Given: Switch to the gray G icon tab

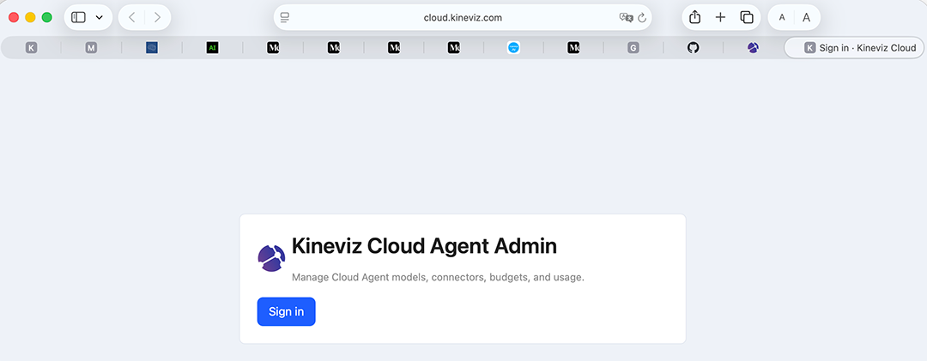Looking at the screenshot, I should (633, 48).
